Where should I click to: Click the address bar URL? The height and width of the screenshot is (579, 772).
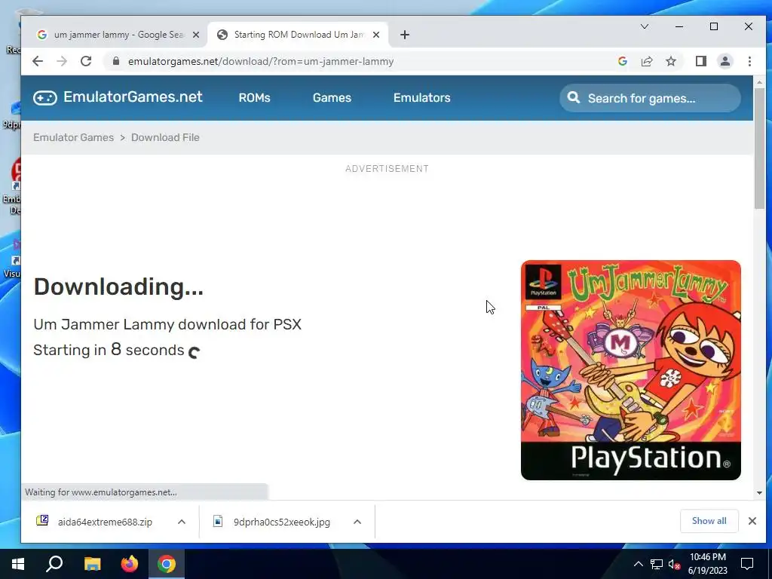[260, 62]
